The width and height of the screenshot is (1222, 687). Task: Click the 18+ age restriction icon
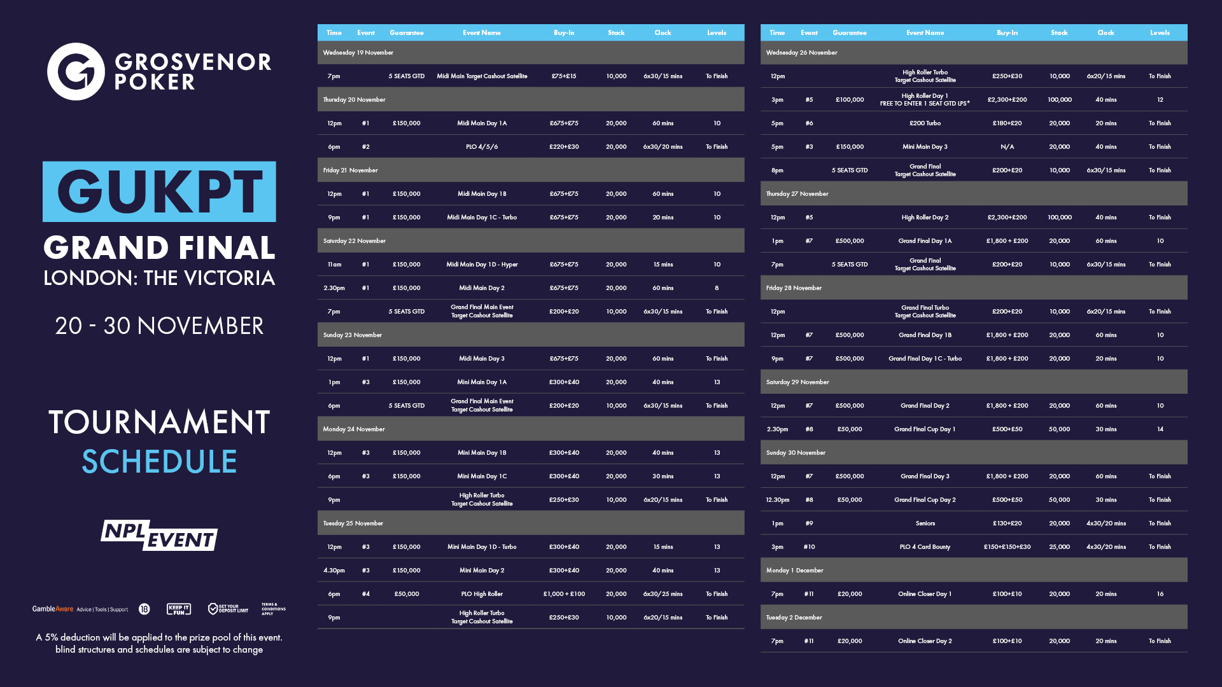tap(144, 609)
